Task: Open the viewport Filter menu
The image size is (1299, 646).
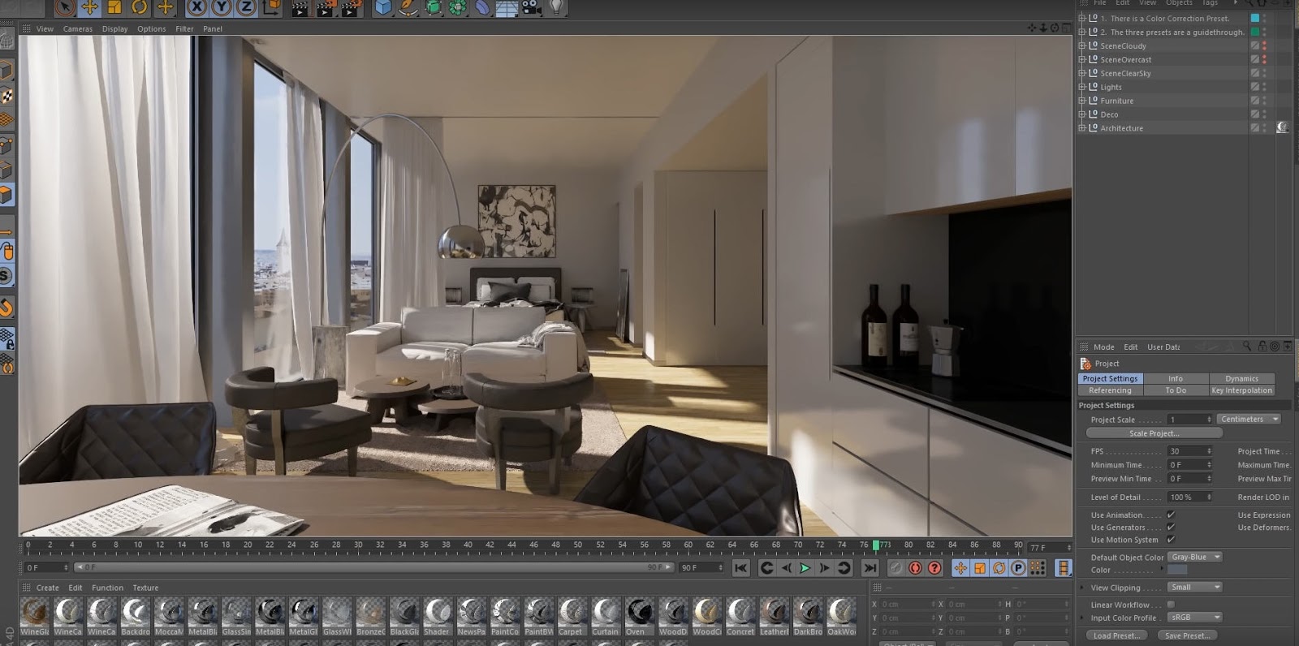Action: click(184, 29)
